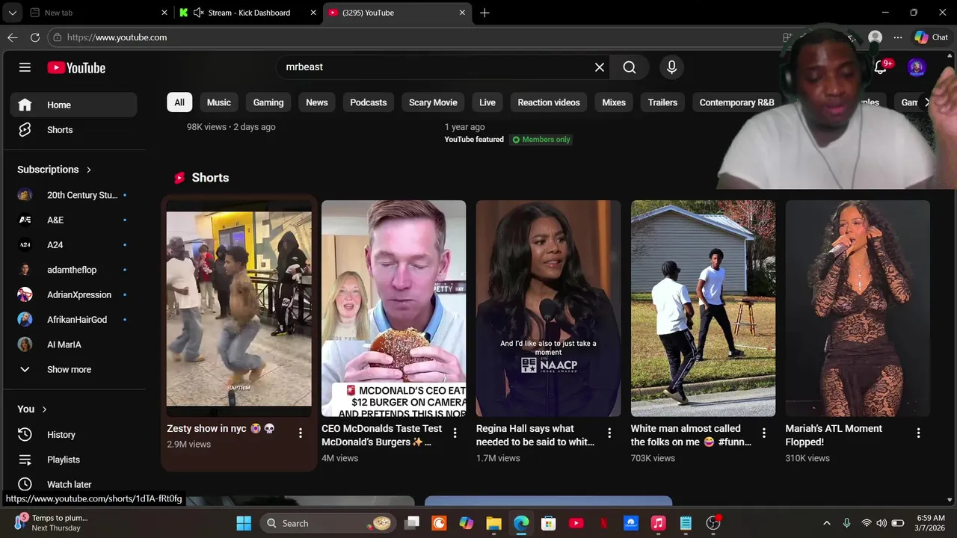Open AdrianXpression channel

coord(73,294)
